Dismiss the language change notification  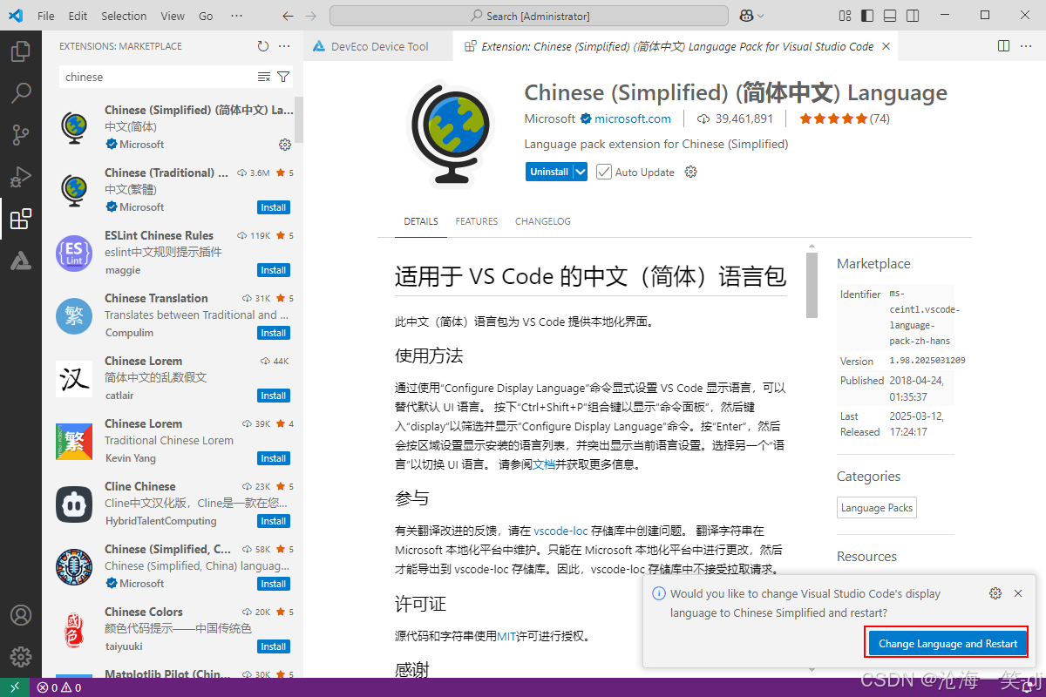tap(1018, 593)
